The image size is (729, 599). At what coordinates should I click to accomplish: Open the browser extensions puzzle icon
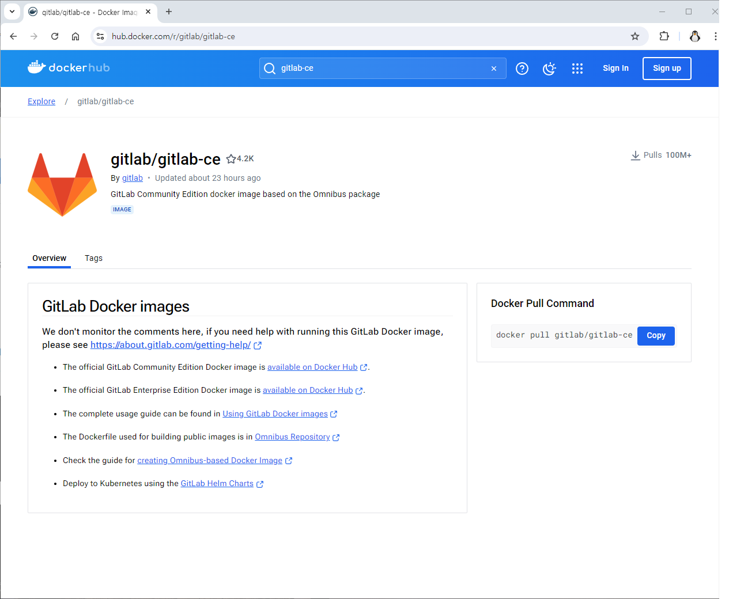tap(664, 36)
